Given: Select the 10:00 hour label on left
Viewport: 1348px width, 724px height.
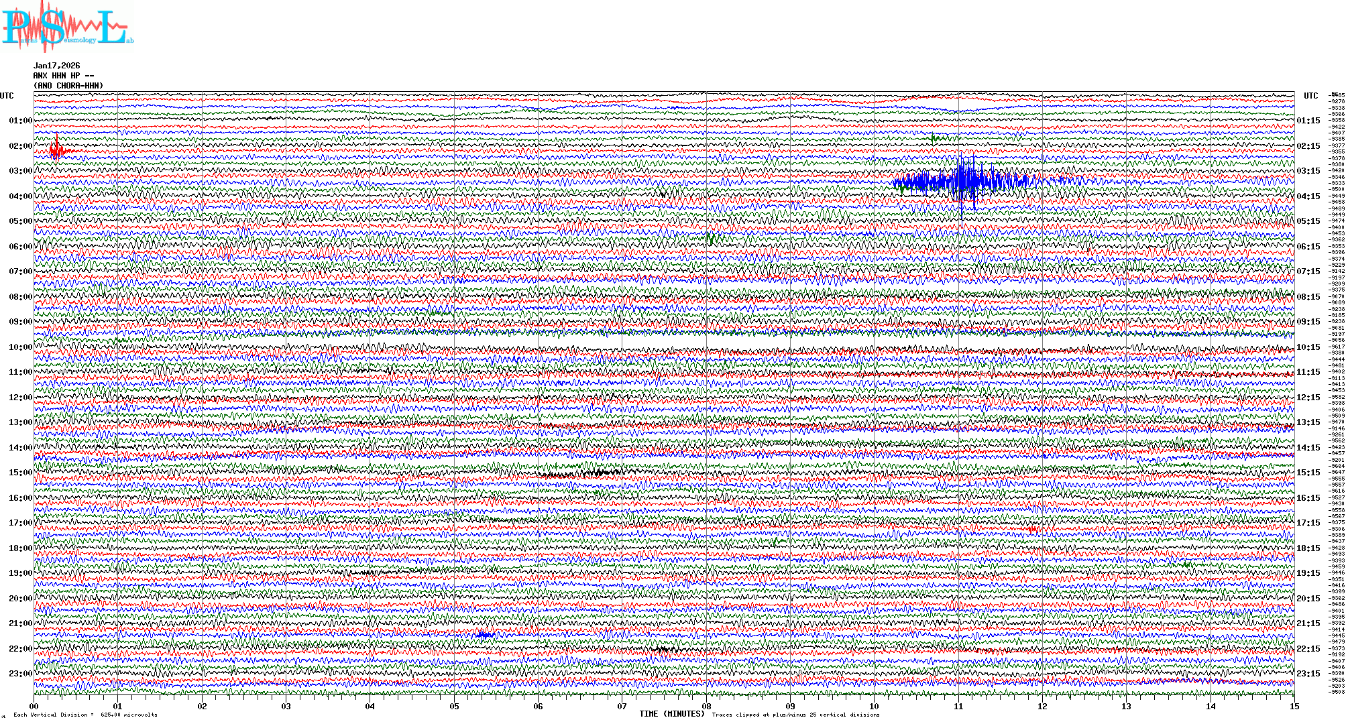Looking at the screenshot, I should tap(20, 347).
